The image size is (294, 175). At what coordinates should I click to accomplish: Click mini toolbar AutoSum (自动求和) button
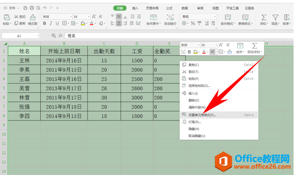pyautogui.click(x=255, y=49)
